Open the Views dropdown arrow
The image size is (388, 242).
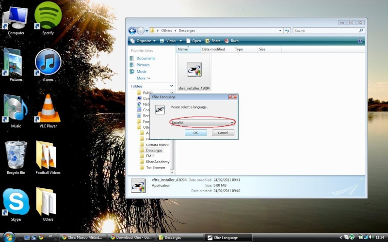point(180,41)
